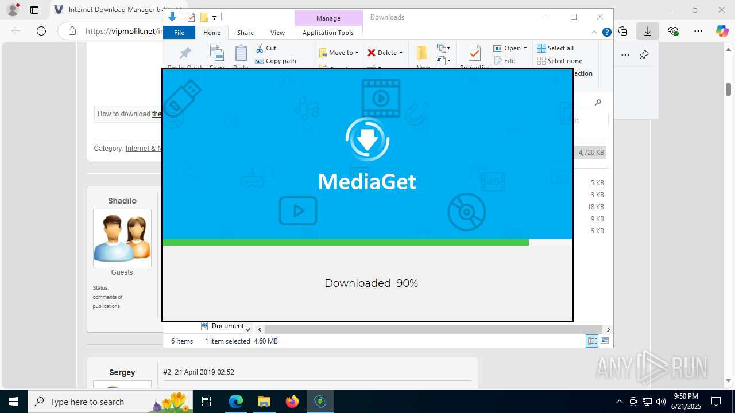This screenshot has height=413, width=735.
Task: Open the Delete dropdown arrow
Action: click(401, 53)
